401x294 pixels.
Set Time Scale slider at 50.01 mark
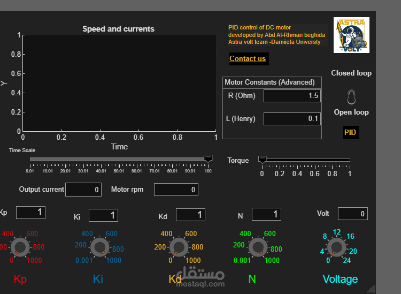pos(119,159)
